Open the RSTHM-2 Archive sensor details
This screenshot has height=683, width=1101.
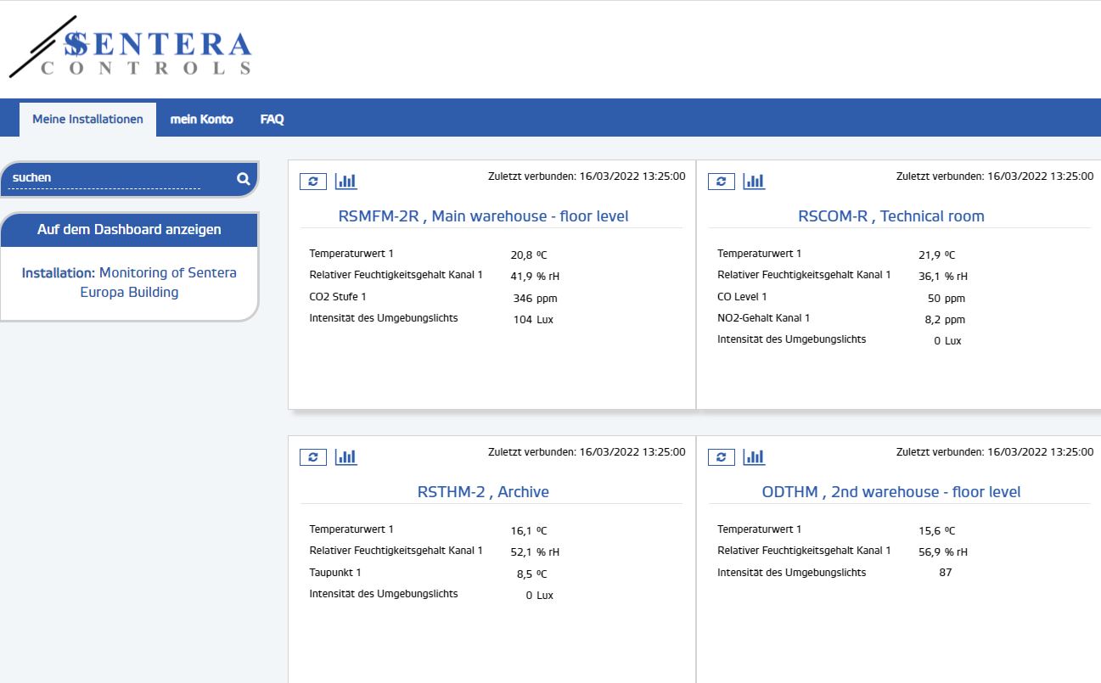point(482,492)
